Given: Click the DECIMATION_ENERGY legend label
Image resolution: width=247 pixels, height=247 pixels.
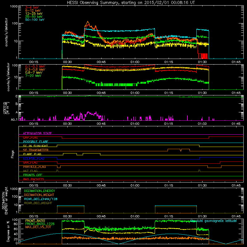Looking at the screenshot, I should [40, 191].
